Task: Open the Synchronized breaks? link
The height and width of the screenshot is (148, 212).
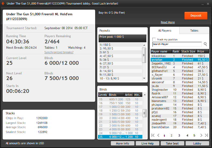Action: (59, 52)
